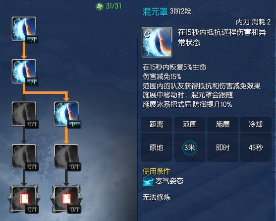The width and height of the screenshot is (276, 221).
Task: Click the 施展 header cell
Action: 222,124
